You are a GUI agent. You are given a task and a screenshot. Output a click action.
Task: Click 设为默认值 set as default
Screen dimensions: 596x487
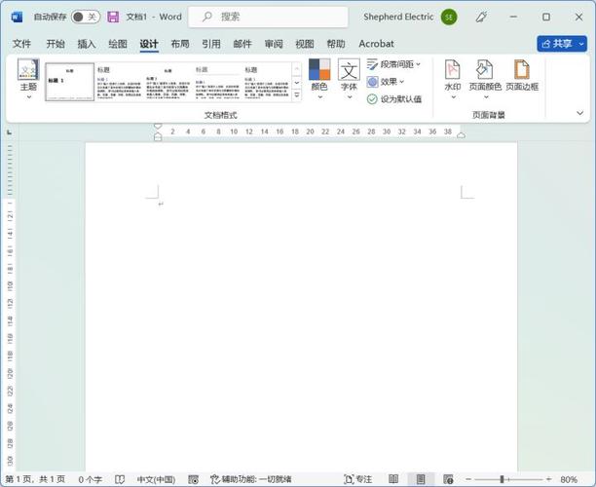(394, 99)
